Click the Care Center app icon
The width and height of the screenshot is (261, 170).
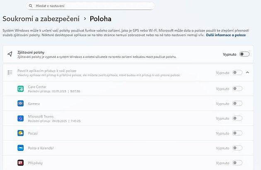(21, 89)
